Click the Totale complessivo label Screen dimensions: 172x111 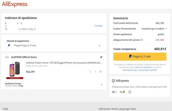pyautogui.click(x=125, y=49)
